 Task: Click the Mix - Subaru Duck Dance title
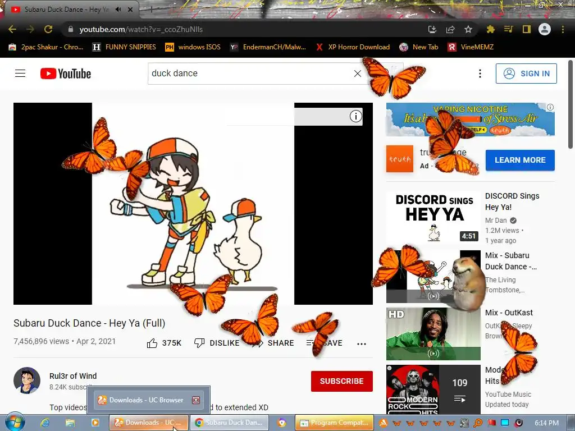click(x=511, y=261)
